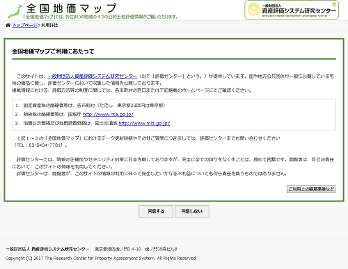Click the ご利用上の留意事項など button
The image size is (348, 269).
point(311,189)
